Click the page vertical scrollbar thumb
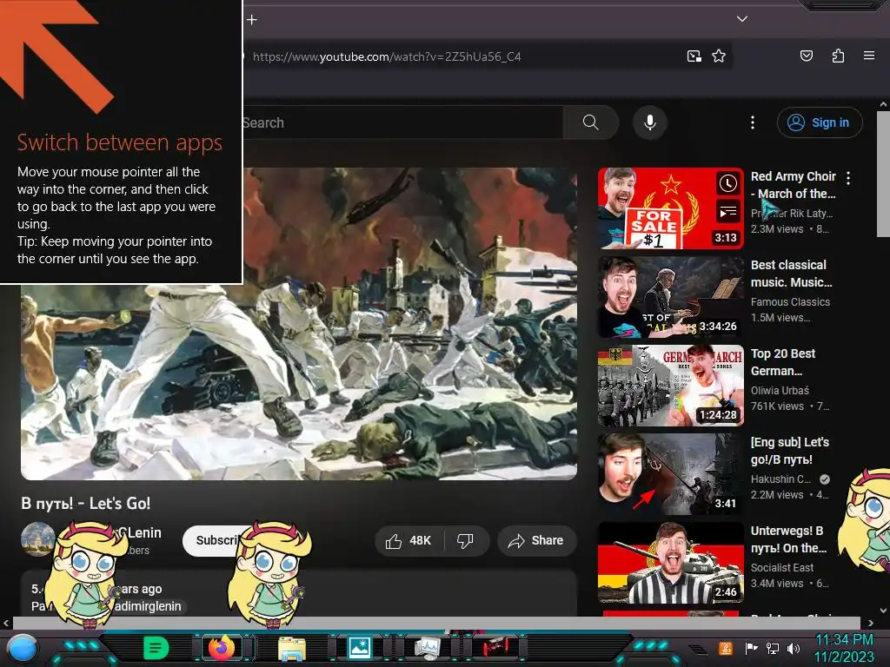This screenshot has width=890, height=667. (883, 174)
